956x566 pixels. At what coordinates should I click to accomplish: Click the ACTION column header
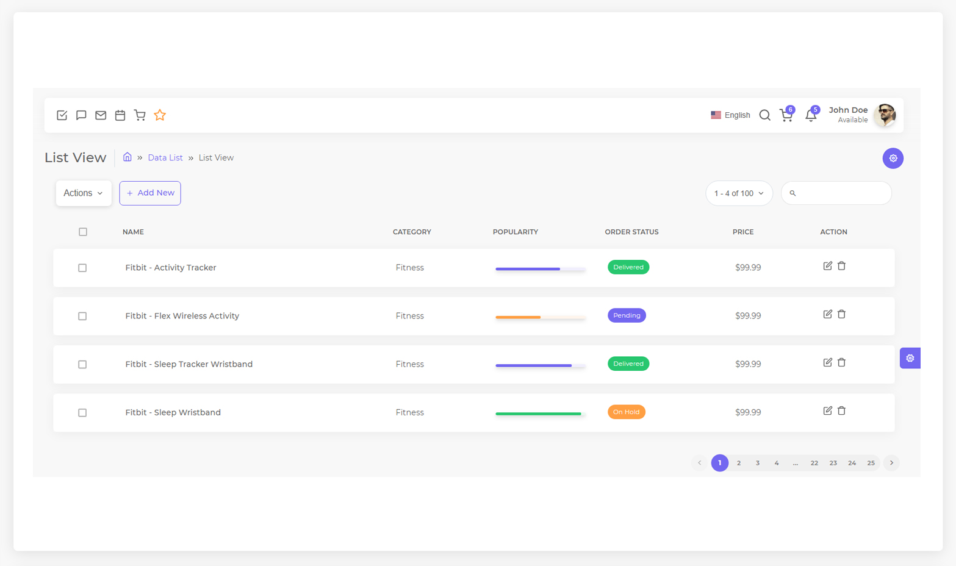click(x=833, y=232)
